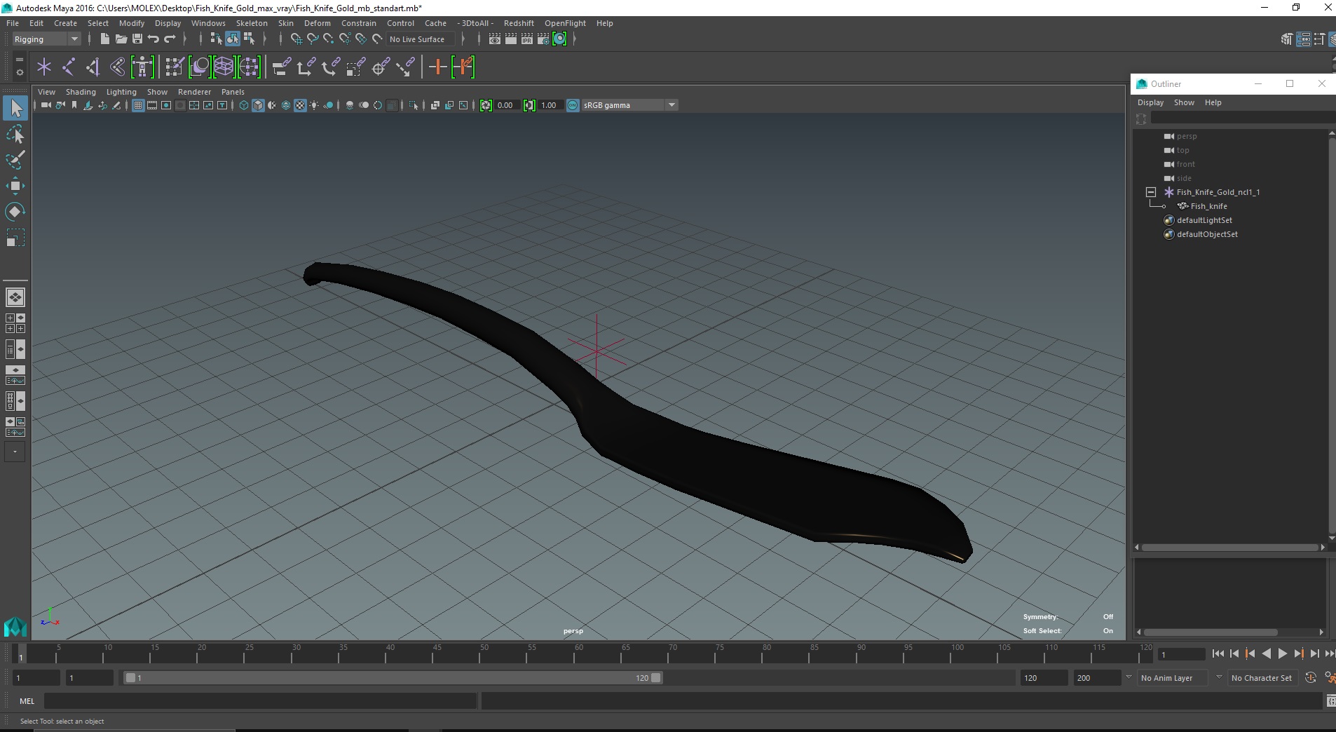
Task: Click the range slider bar
Action: [x=393, y=678]
